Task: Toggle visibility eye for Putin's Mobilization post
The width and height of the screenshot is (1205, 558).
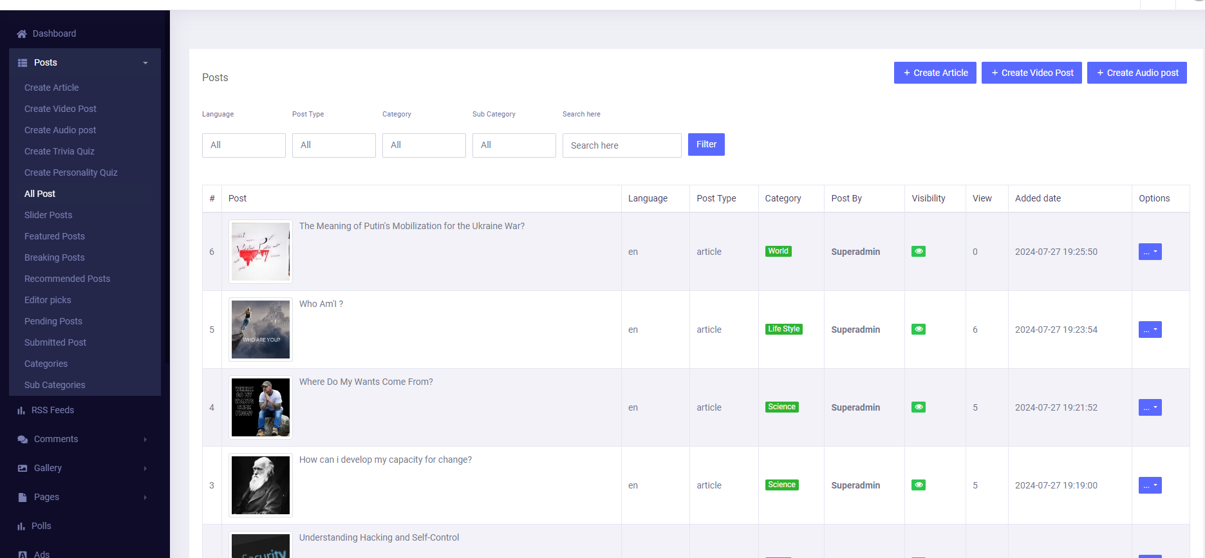Action: point(919,252)
